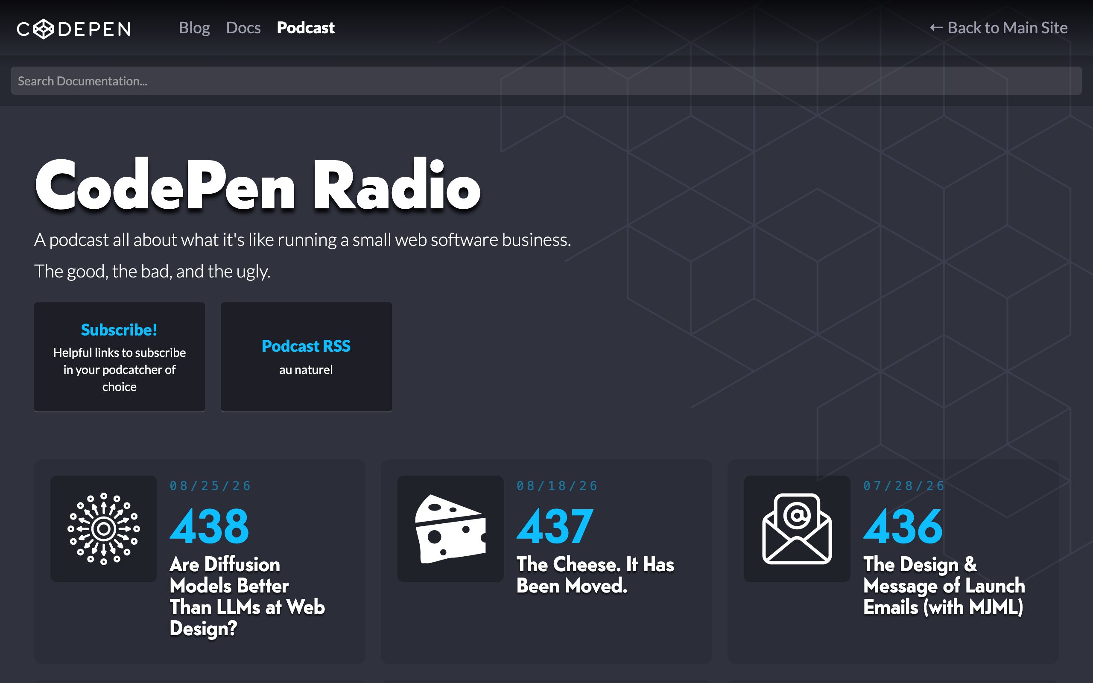
Task: Open episode number 437
Action: pyautogui.click(x=555, y=526)
